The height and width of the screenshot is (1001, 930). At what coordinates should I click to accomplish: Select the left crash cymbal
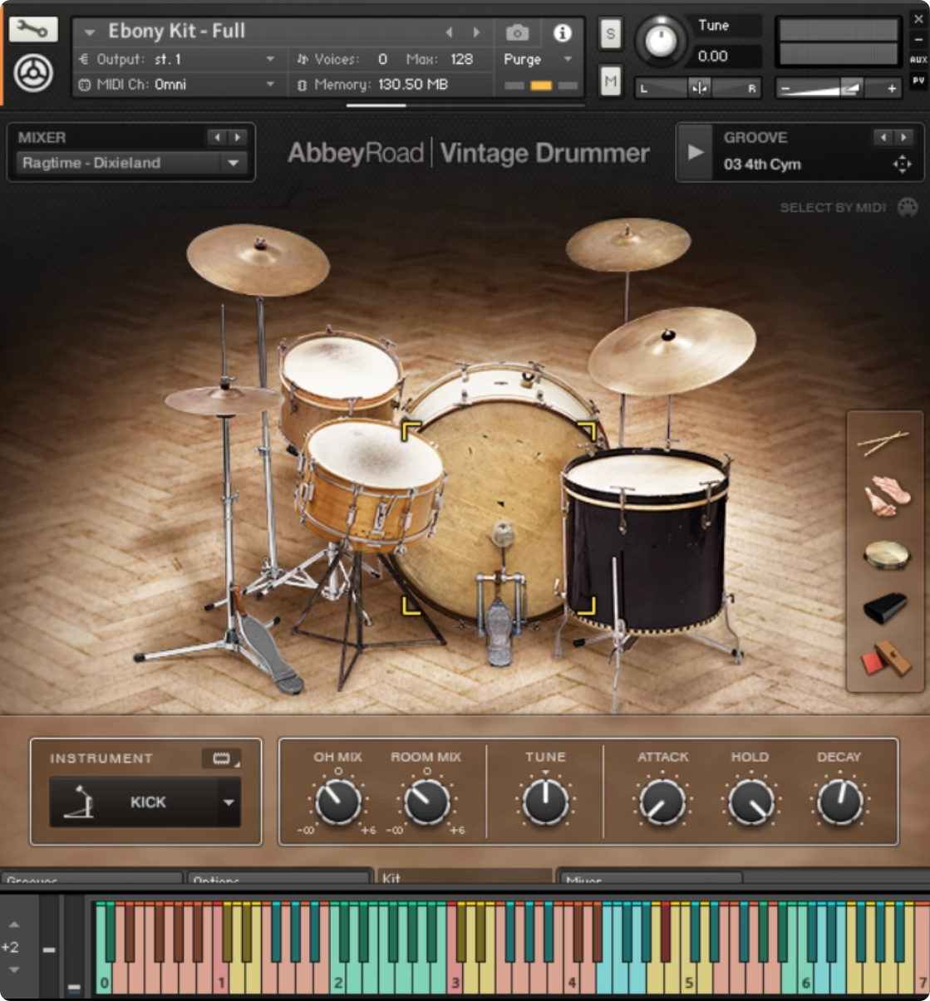(258, 259)
